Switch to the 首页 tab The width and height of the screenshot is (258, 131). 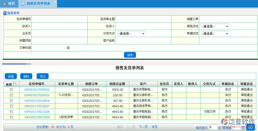click(9, 3)
